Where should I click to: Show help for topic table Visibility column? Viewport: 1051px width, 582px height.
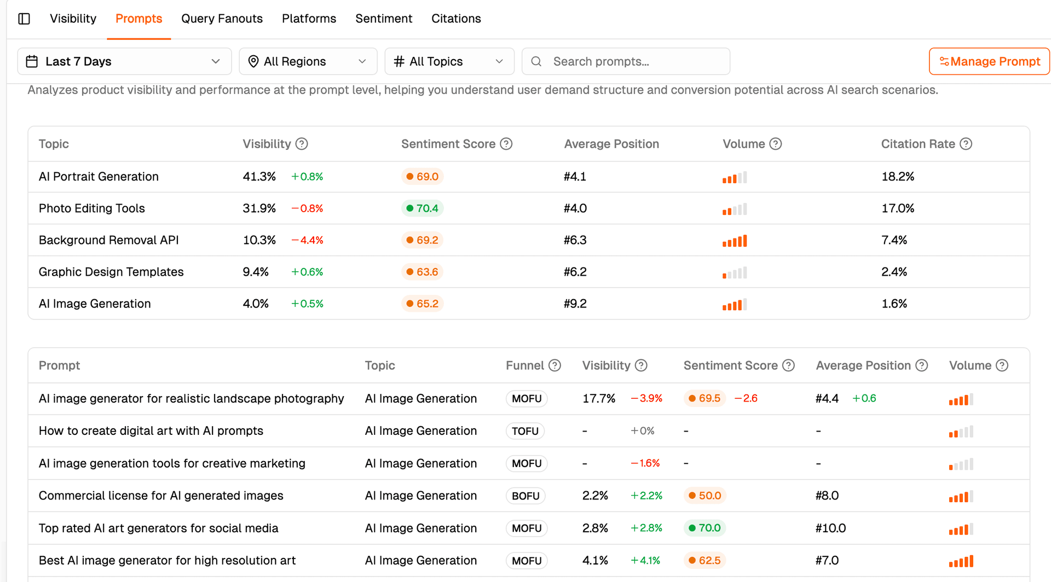(x=302, y=144)
